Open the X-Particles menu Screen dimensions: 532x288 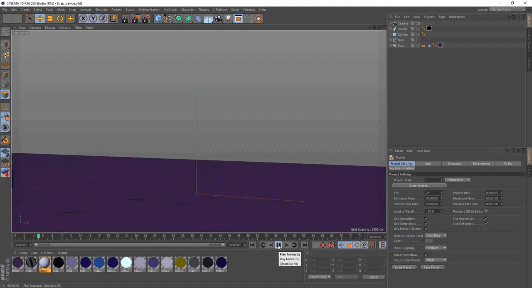click(220, 9)
